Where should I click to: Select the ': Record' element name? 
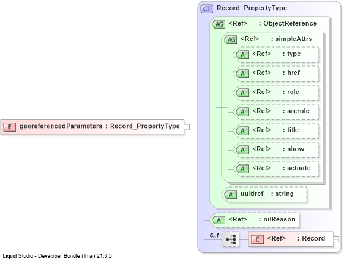[x=311, y=238]
